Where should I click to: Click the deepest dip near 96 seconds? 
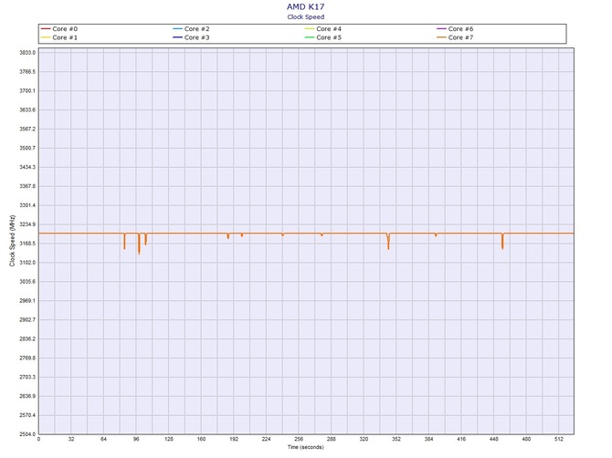(139, 245)
